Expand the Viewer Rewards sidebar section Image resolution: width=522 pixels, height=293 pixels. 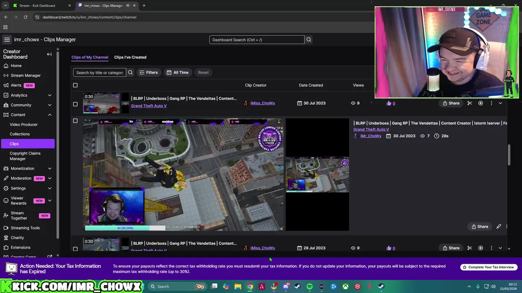pos(49,201)
